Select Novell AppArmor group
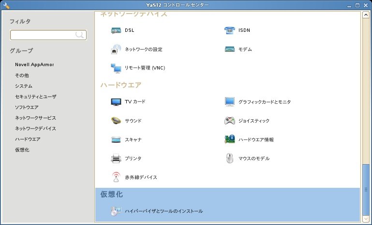 point(34,64)
